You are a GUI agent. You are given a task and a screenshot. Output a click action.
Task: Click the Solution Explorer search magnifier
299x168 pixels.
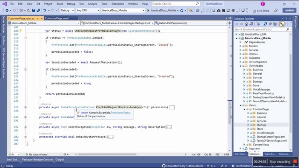coord(288,29)
